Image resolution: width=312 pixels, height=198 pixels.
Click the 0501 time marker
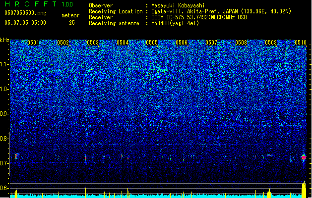point(33,43)
